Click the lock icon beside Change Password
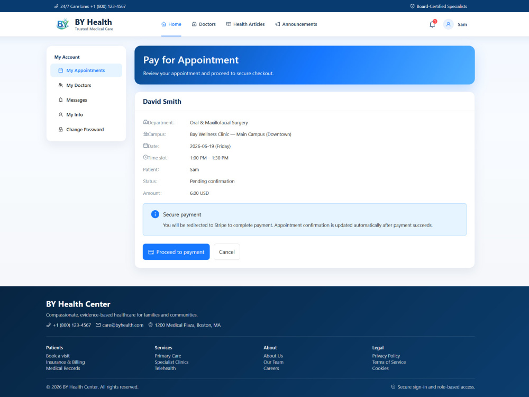Screen dimensions: 529x397 pos(61,130)
